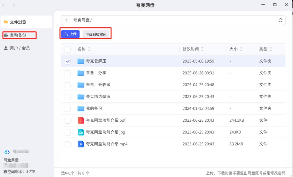Switch to 用户 / 会员 section
This screenshot has width=293, height=177.
pyautogui.click(x=20, y=48)
